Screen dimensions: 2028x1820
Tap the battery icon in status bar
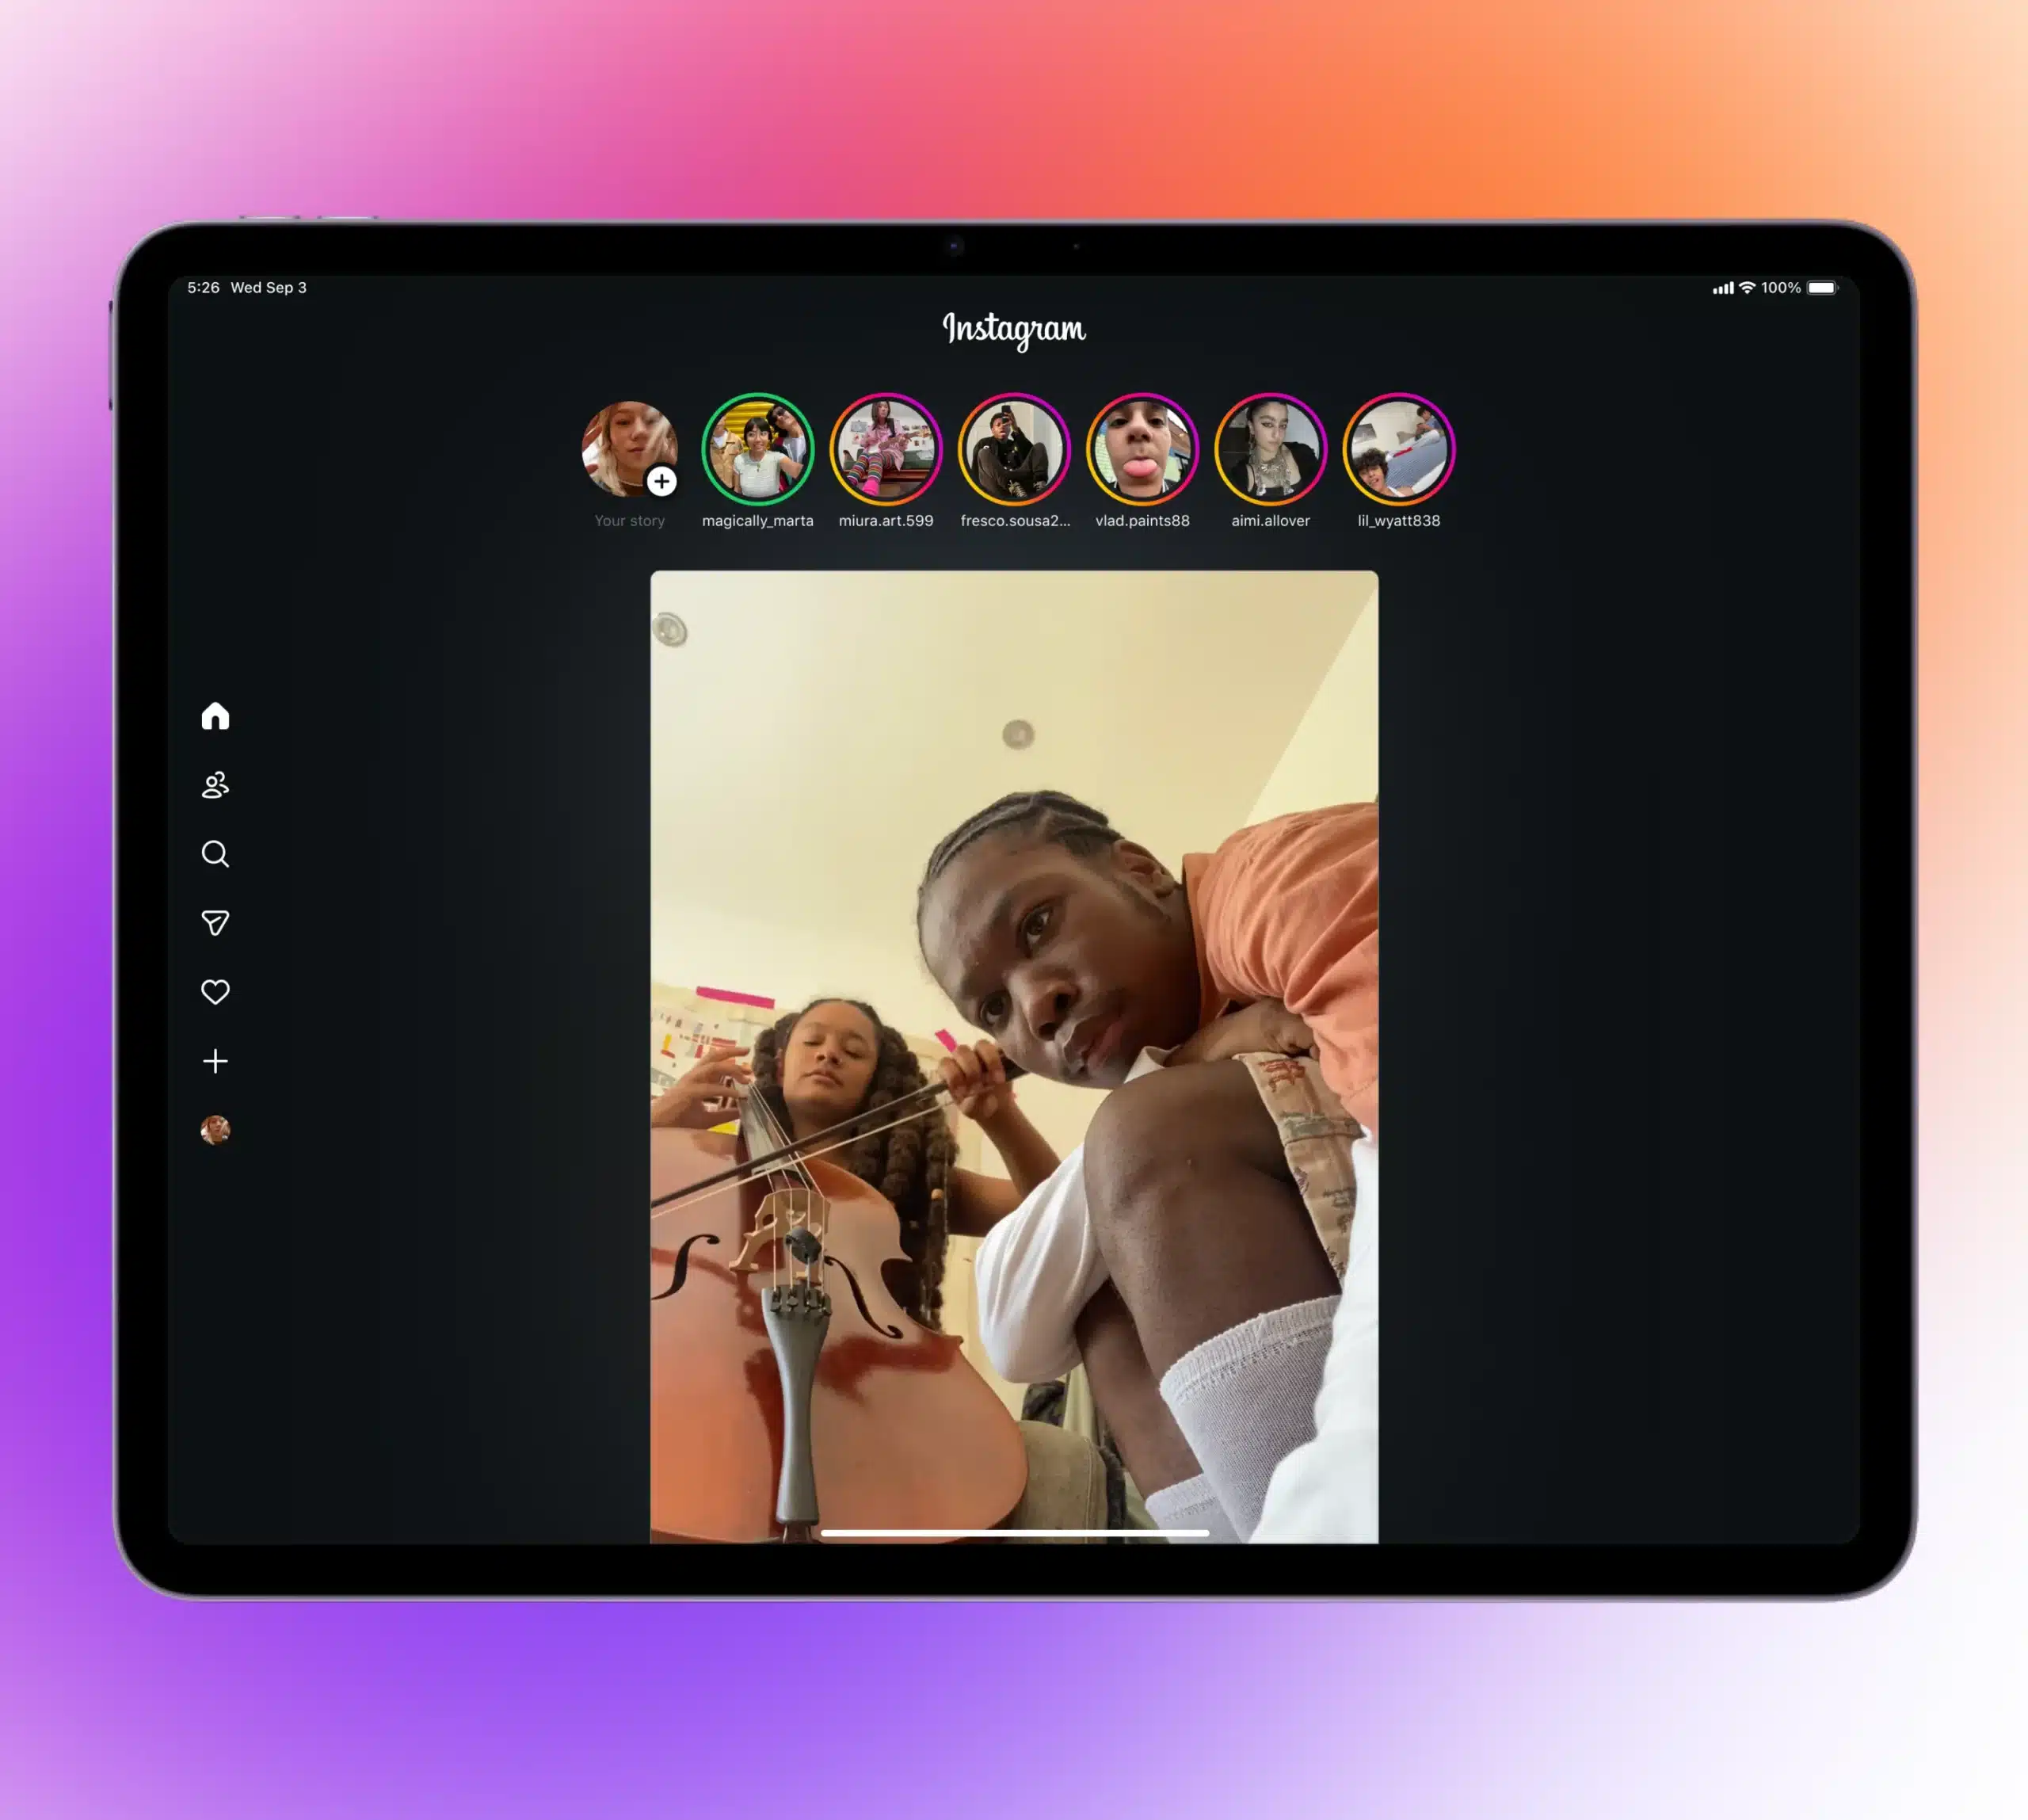1822,288
